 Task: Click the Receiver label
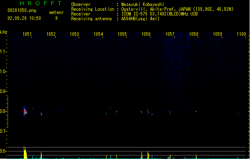81,14
